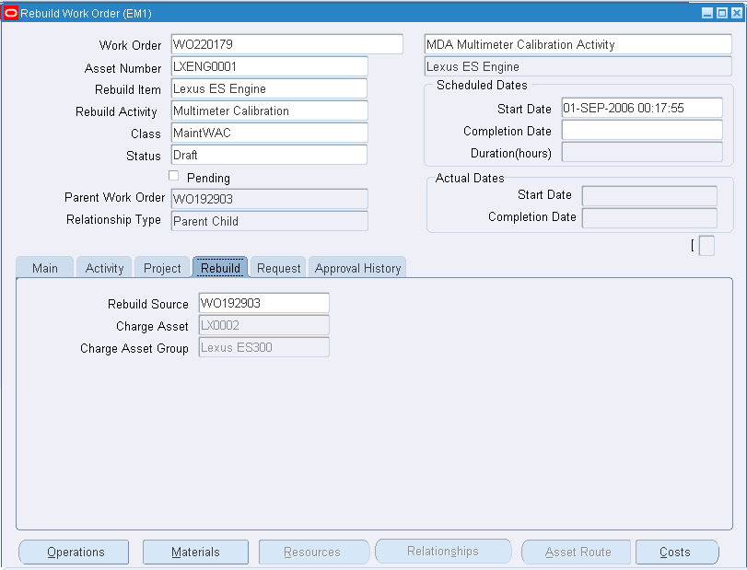747x570 pixels.
Task: Select the currently active Rebuild tab
Action: [x=219, y=267]
